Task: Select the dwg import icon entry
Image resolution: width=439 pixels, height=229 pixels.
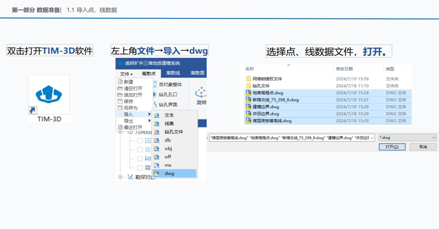Action: [x=157, y=174]
